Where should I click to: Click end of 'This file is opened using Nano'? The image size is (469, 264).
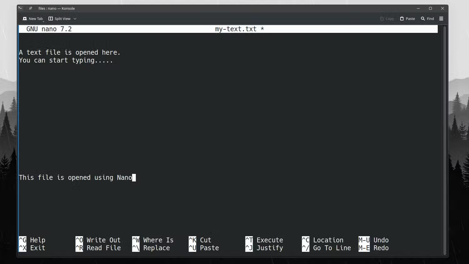[134, 178]
